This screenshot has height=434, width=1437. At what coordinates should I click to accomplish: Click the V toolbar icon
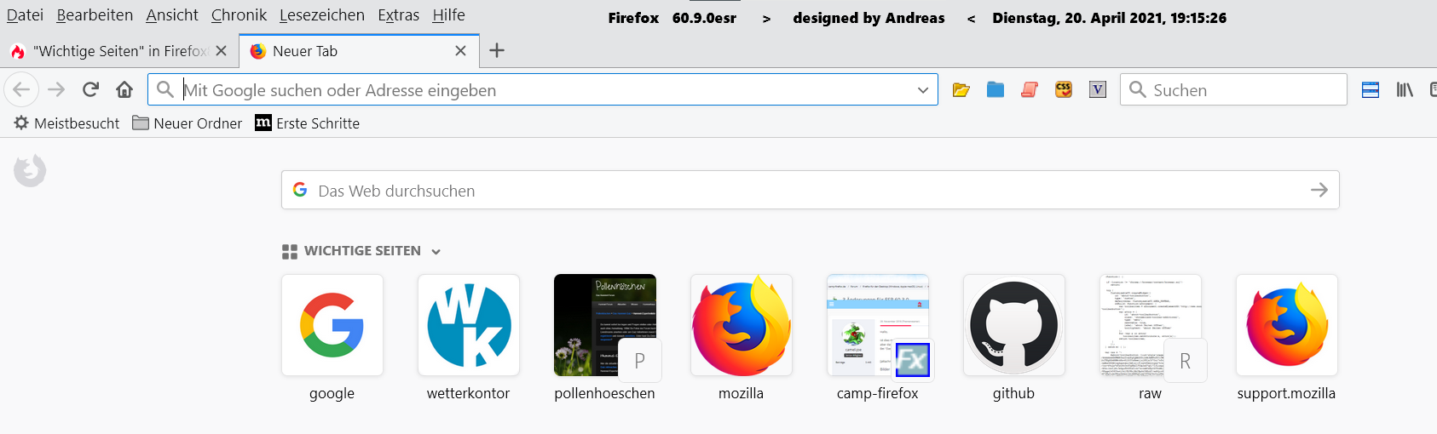[1098, 89]
